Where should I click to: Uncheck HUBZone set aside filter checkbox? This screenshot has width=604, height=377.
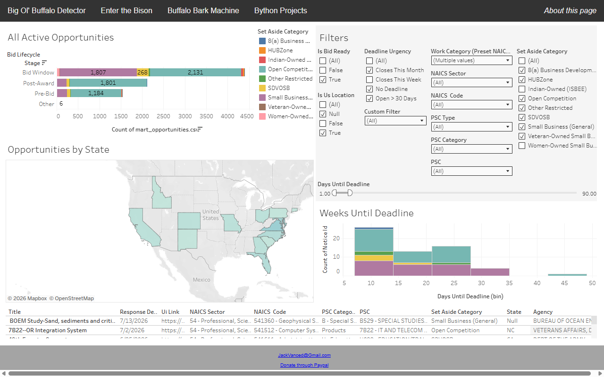(x=522, y=80)
